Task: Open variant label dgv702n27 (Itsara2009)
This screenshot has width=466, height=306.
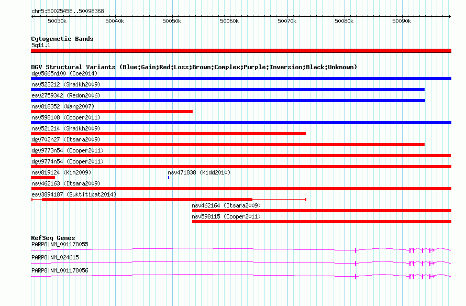Action: coord(66,139)
